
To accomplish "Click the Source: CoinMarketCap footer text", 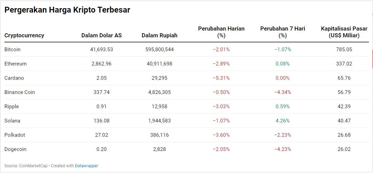I will pyautogui.click(x=26, y=166).
